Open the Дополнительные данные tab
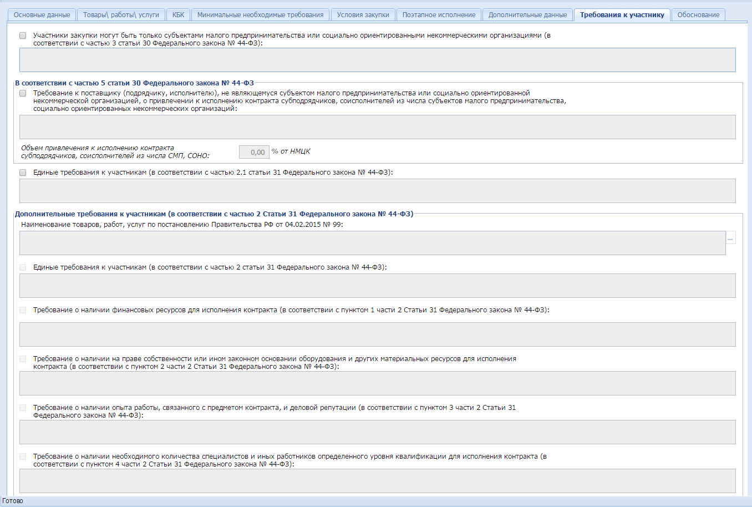752x507 pixels. [527, 15]
